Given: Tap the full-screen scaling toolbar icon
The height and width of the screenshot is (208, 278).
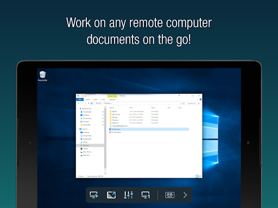Looking at the screenshot, I should tap(111, 195).
